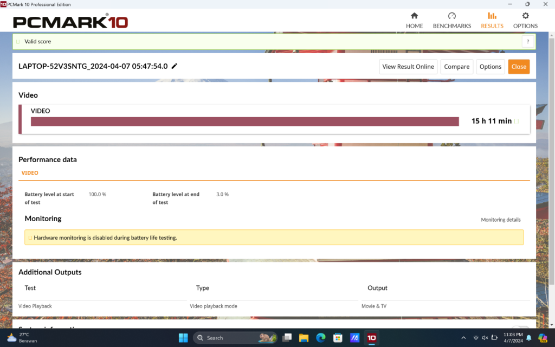Screen dimensions: 555x347
Task: Open the Benchmarks gauge icon
Action: pos(451,16)
